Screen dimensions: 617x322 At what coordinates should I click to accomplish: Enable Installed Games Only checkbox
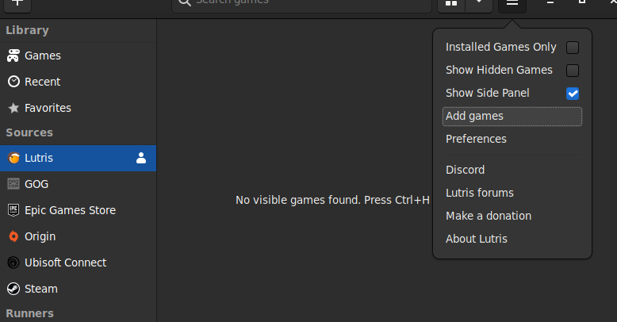(x=573, y=48)
